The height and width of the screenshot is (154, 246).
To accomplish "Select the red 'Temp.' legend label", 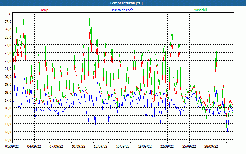I will tap(45, 10).
